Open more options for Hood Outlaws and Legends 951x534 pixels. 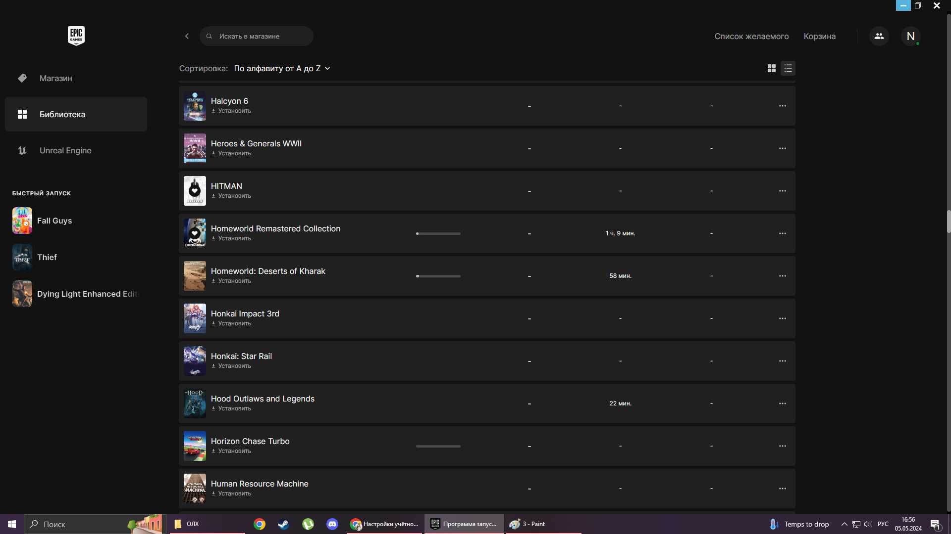point(782,403)
